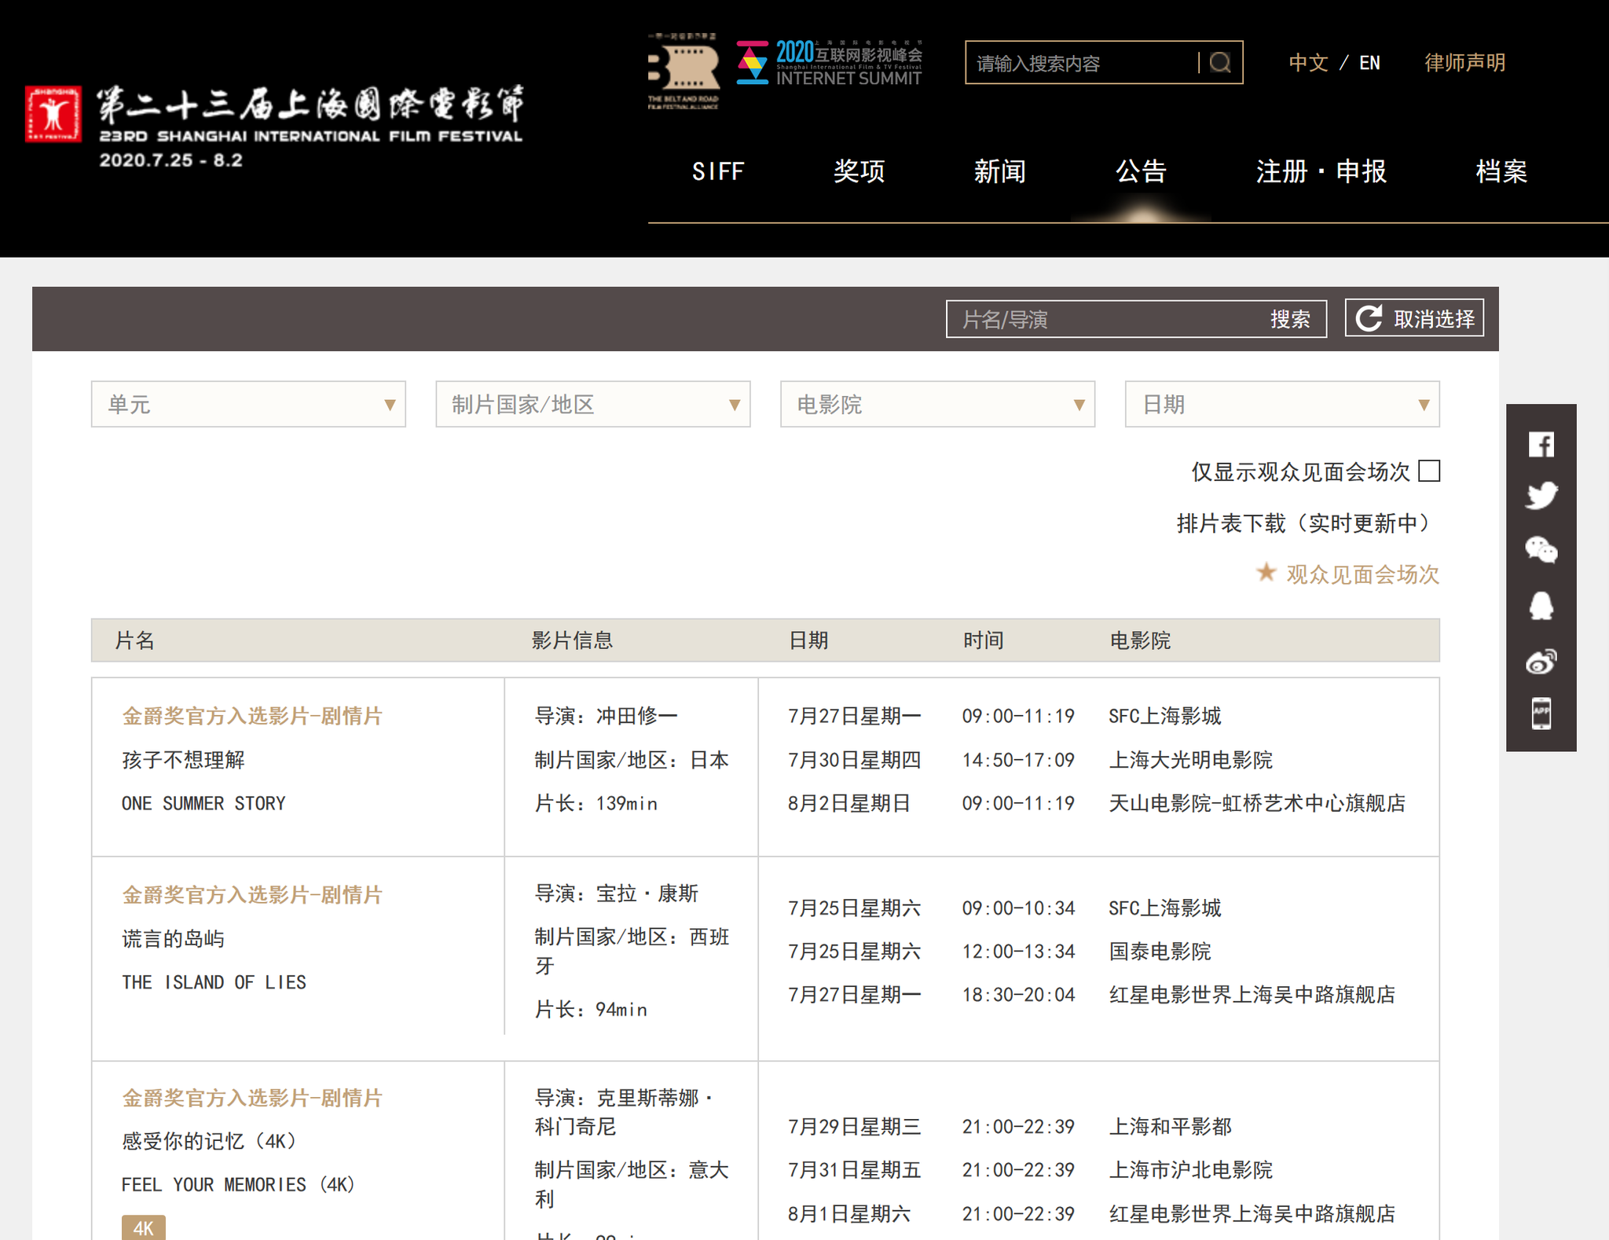Share page via Facebook icon
Image resolution: width=1609 pixels, height=1240 pixels.
point(1541,445)
